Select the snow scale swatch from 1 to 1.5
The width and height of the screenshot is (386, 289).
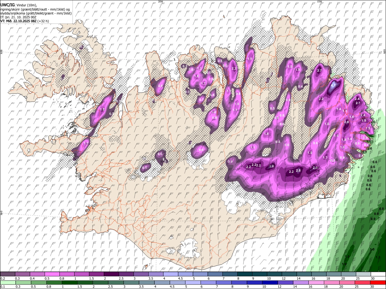pyautogui.click(x=81, y=274)
